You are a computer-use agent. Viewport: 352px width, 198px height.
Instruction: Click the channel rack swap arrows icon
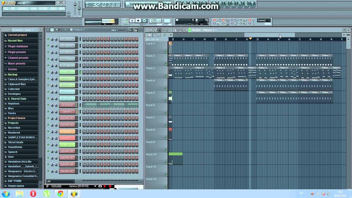[x=48, y=30]
